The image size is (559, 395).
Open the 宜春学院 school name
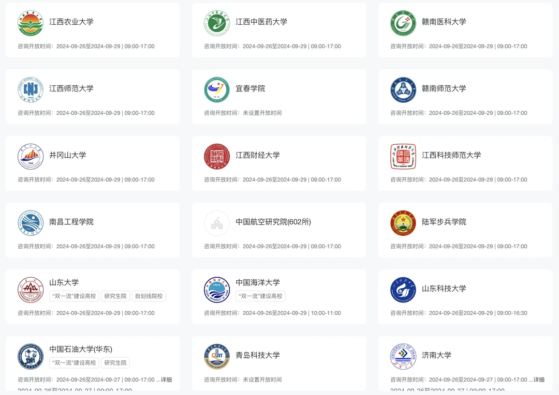(251, 88)
